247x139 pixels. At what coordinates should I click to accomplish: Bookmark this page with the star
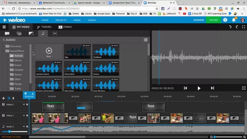[157, 9]
